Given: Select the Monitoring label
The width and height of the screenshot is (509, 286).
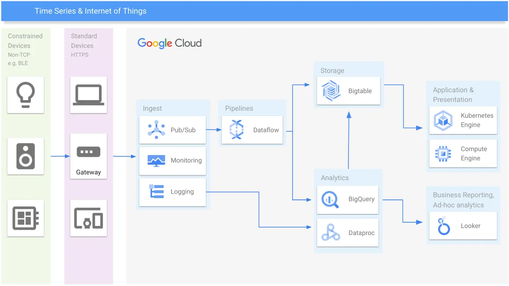Looking at the screenshot, I should point(186,160).
